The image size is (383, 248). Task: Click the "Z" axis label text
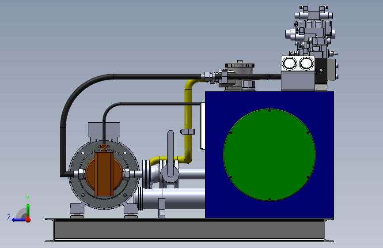click(9, 217)
